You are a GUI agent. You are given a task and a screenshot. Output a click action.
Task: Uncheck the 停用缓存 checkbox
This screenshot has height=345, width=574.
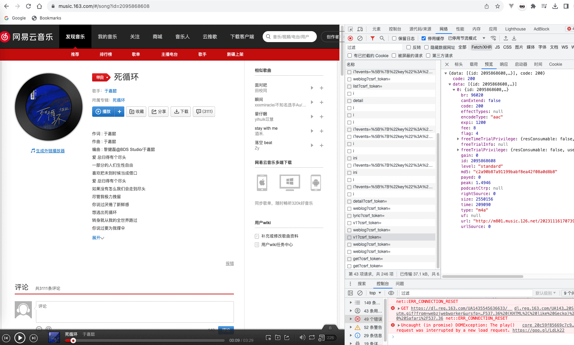424,38
